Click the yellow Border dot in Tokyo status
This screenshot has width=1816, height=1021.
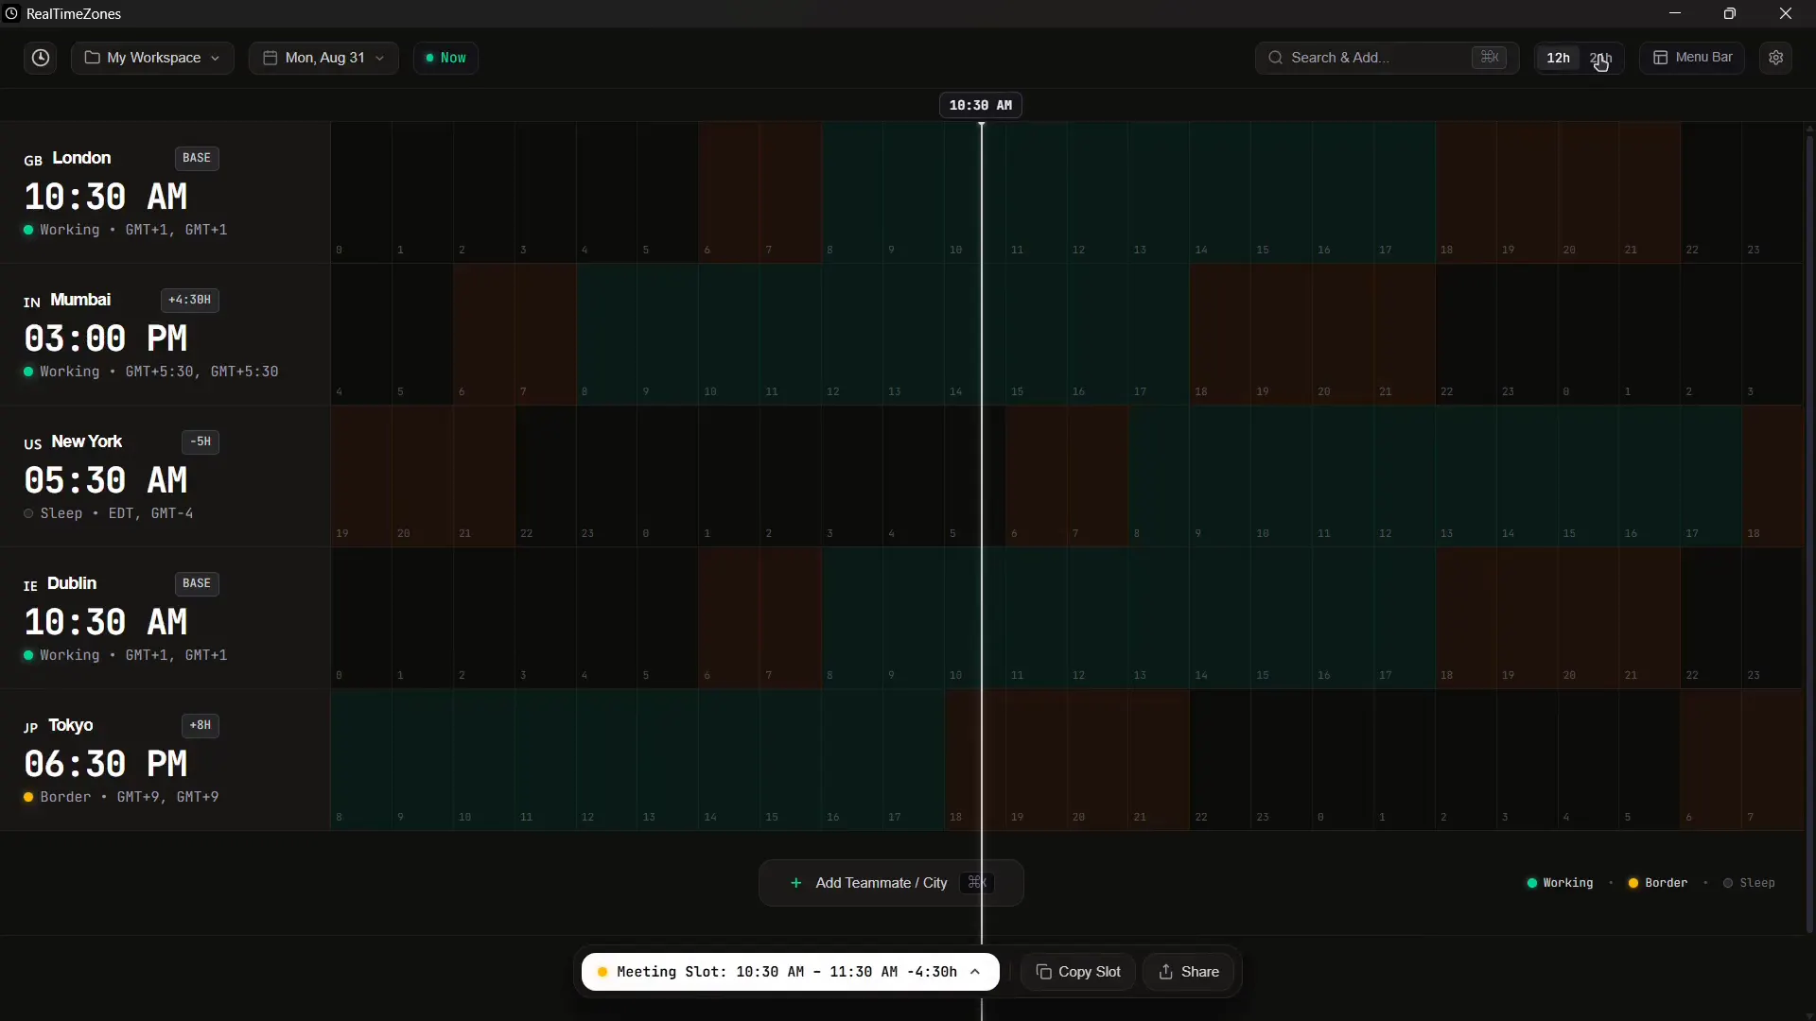click(x=28, y=797)
